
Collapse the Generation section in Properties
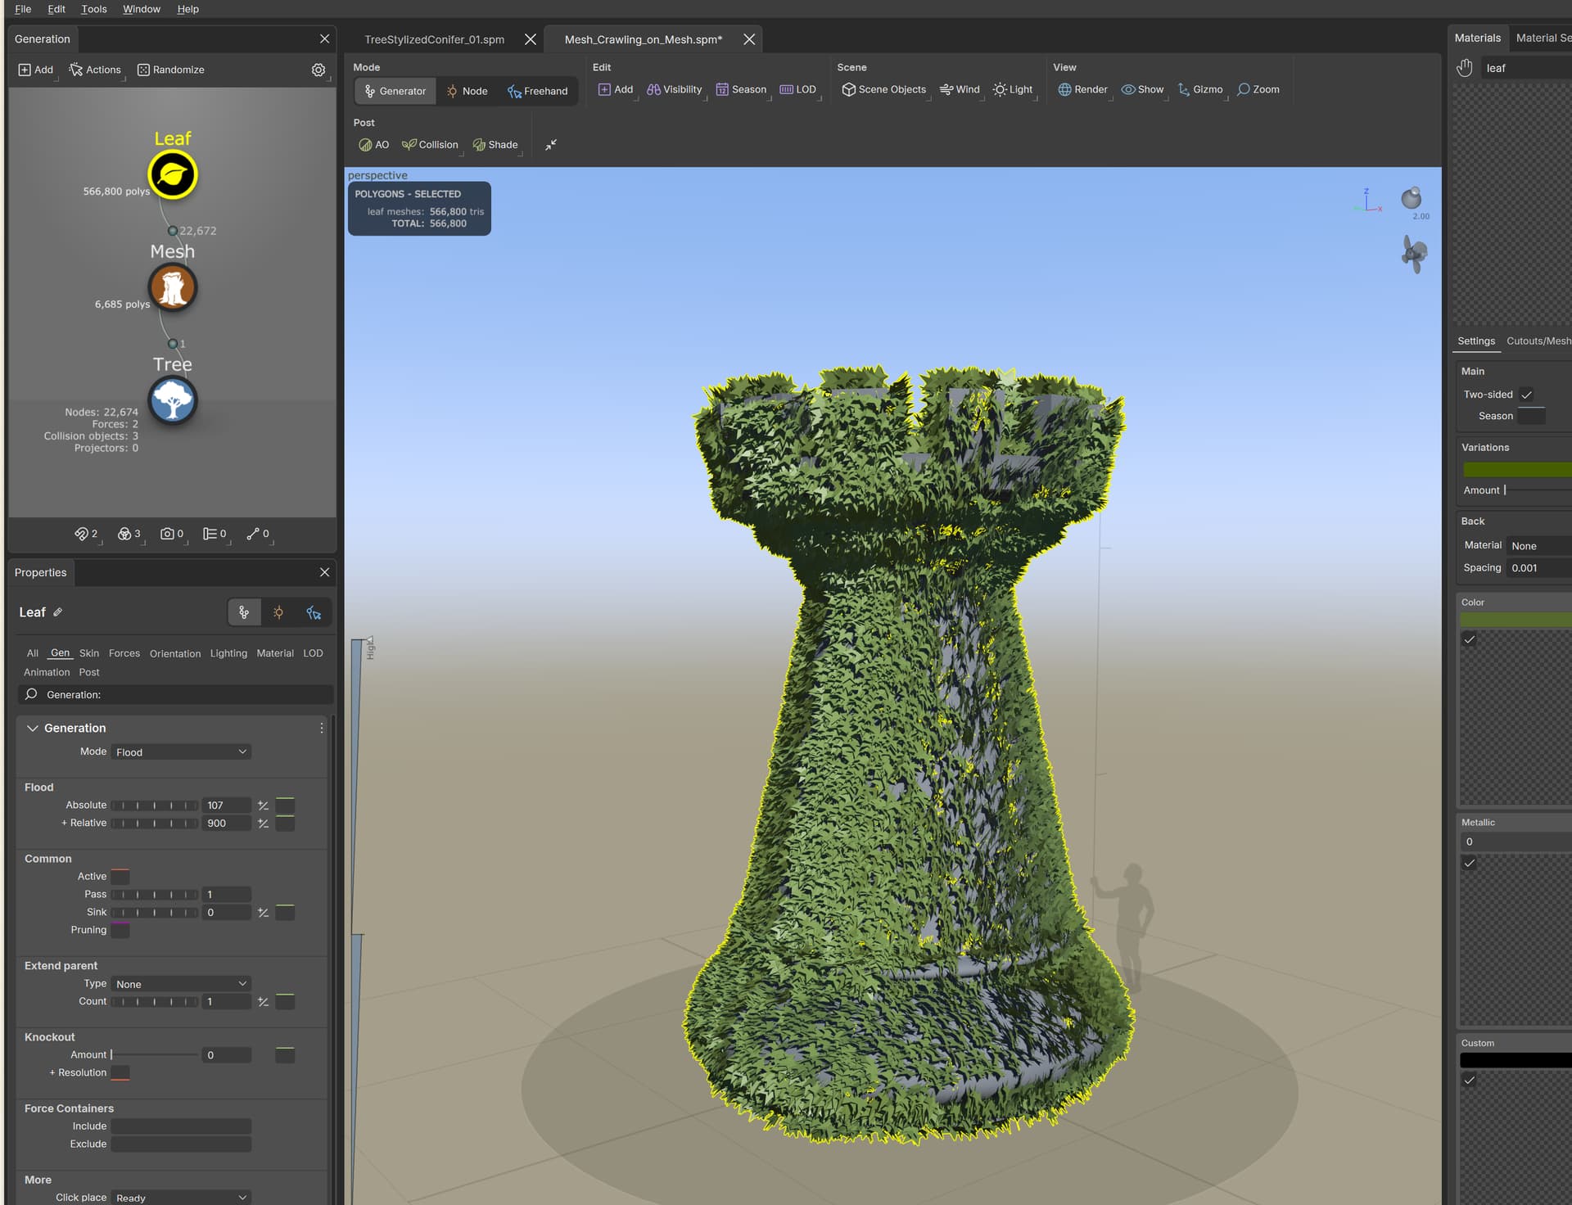pyautogui.click(x=33, y=728)
